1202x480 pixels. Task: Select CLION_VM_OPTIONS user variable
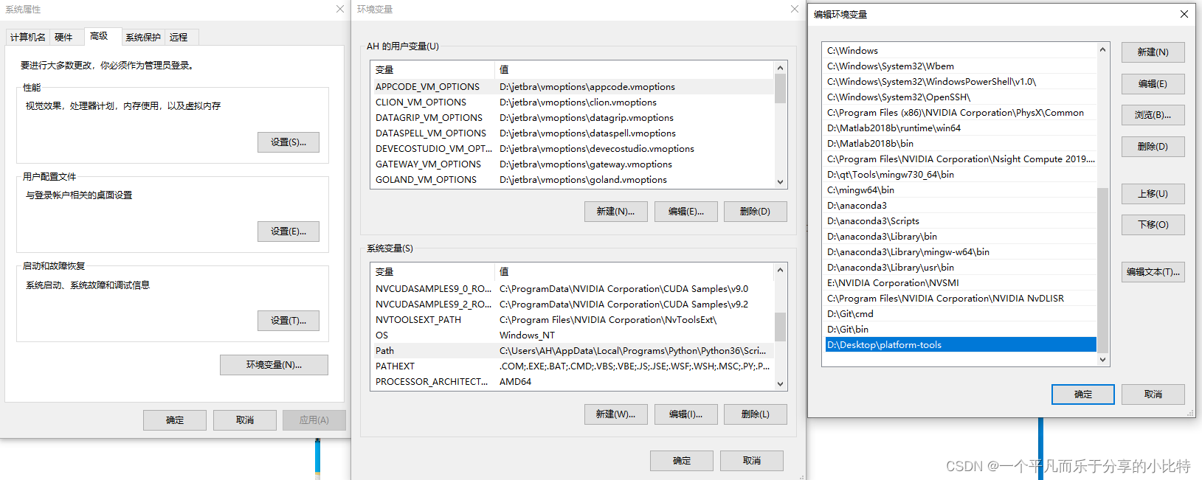pyautogui.click(x=573, y=102)
